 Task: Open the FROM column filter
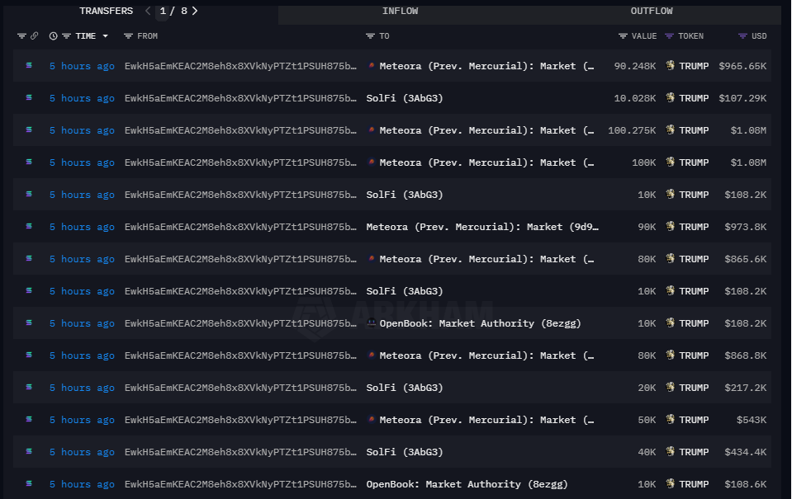pyautogui.click(x=128, y=36)
